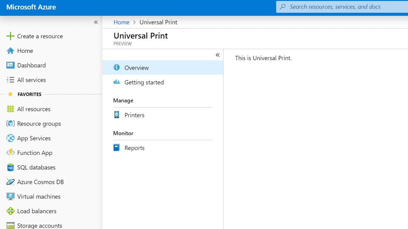
Task: Click the Dashboard icon in sidebar
Action: click(x=10, y=65)
